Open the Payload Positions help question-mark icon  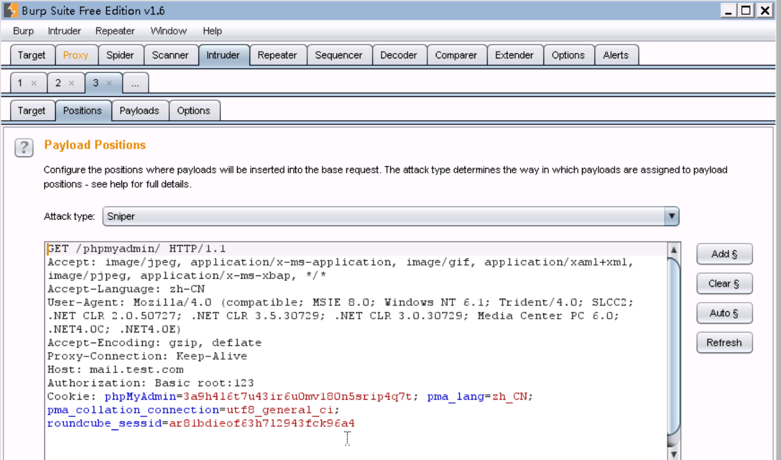click(x=24, y=147)
